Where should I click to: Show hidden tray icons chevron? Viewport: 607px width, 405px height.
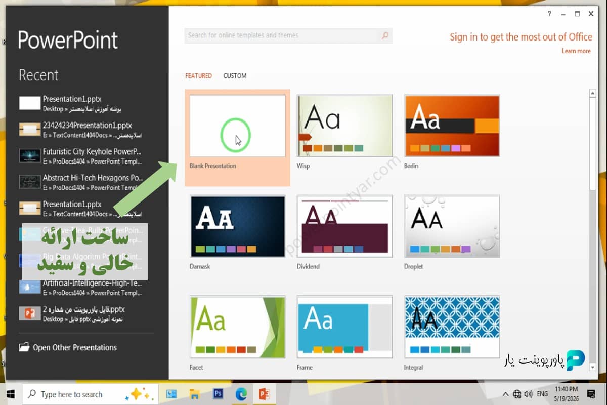(x=505, y=394)
